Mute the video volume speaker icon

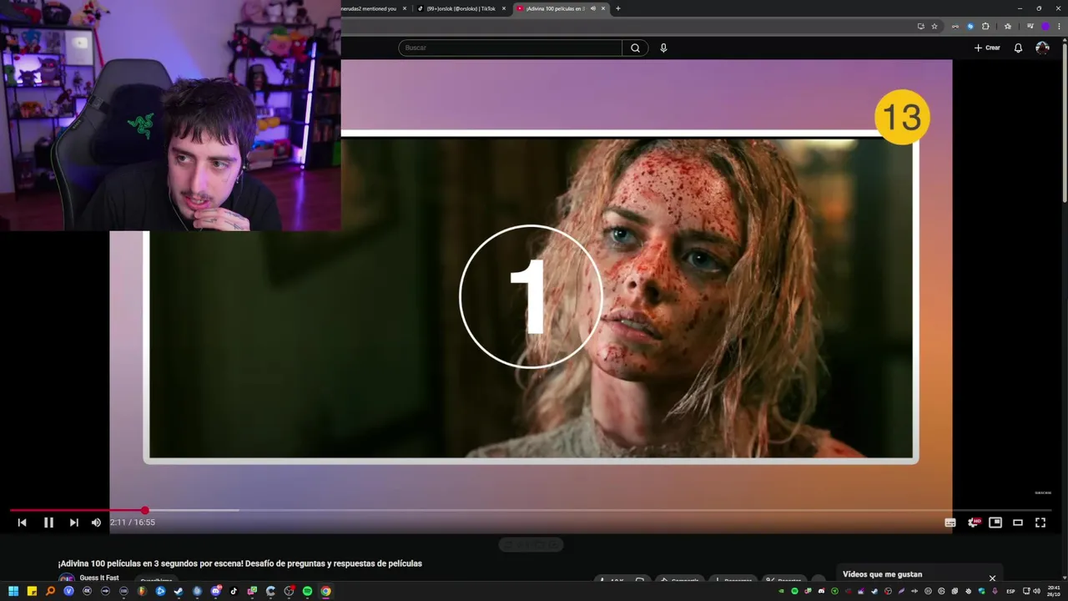tap(96, 523)
